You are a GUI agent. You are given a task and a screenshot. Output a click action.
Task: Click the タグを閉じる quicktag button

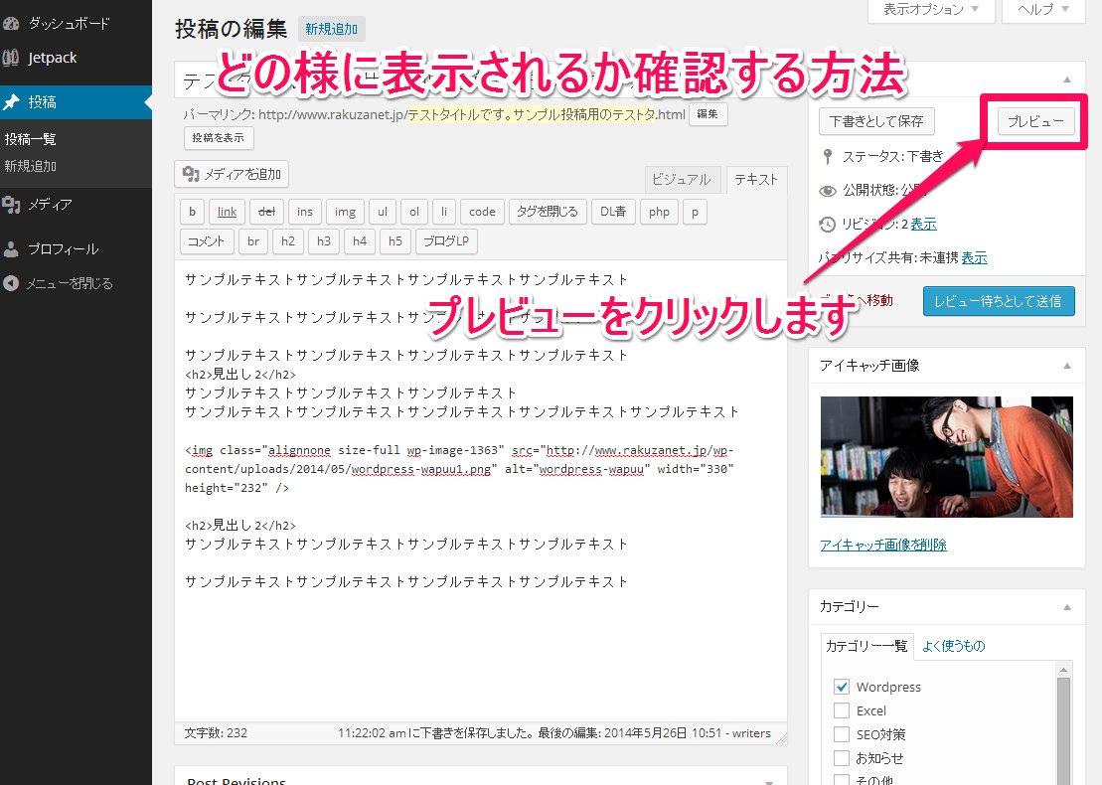[x=547, y=212]
